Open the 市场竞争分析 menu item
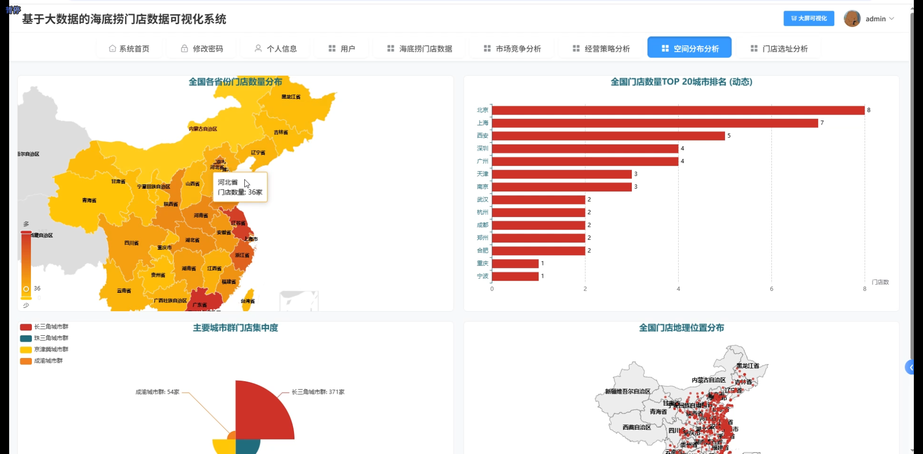 pyautogui.click(x=512, y=48)
